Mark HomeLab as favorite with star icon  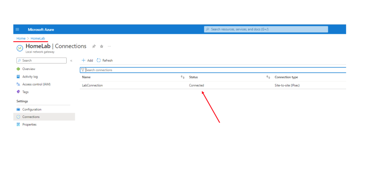tap(101, 46)
